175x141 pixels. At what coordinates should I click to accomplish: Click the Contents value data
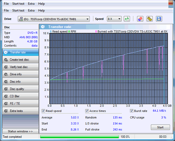(x=34, y=46)
